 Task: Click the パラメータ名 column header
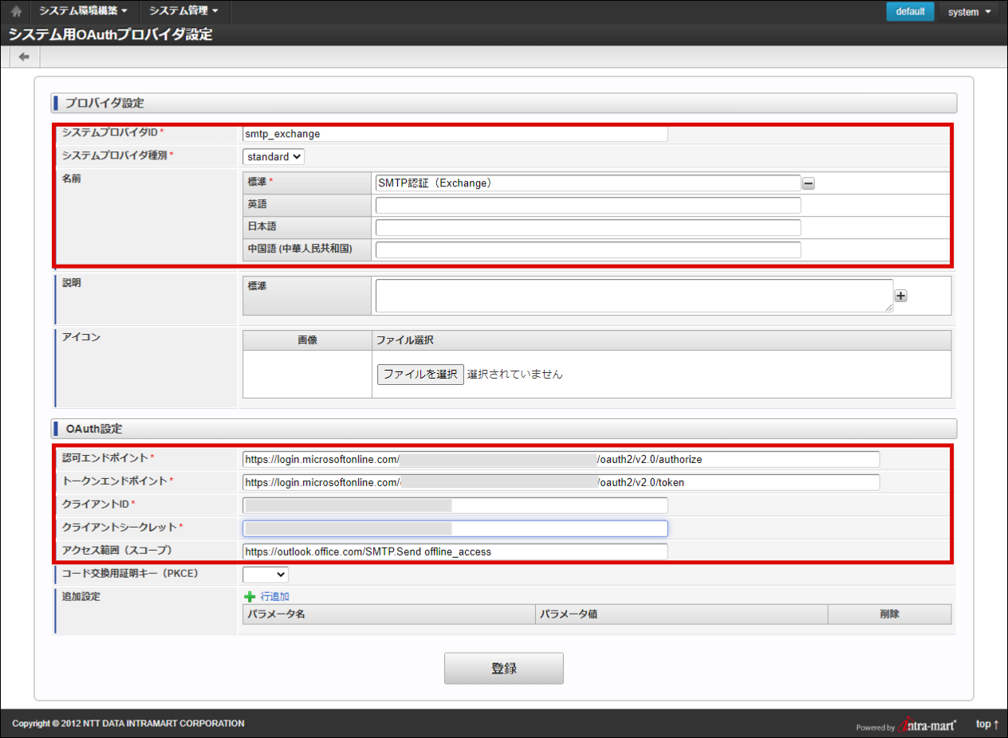pos(389,614)
